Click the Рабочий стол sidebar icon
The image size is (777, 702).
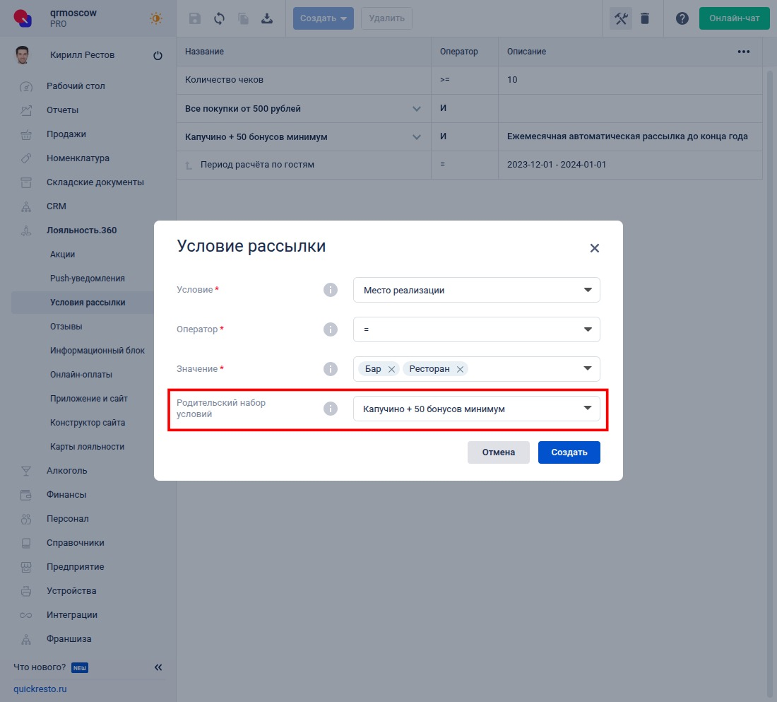(x=25, y=86)
